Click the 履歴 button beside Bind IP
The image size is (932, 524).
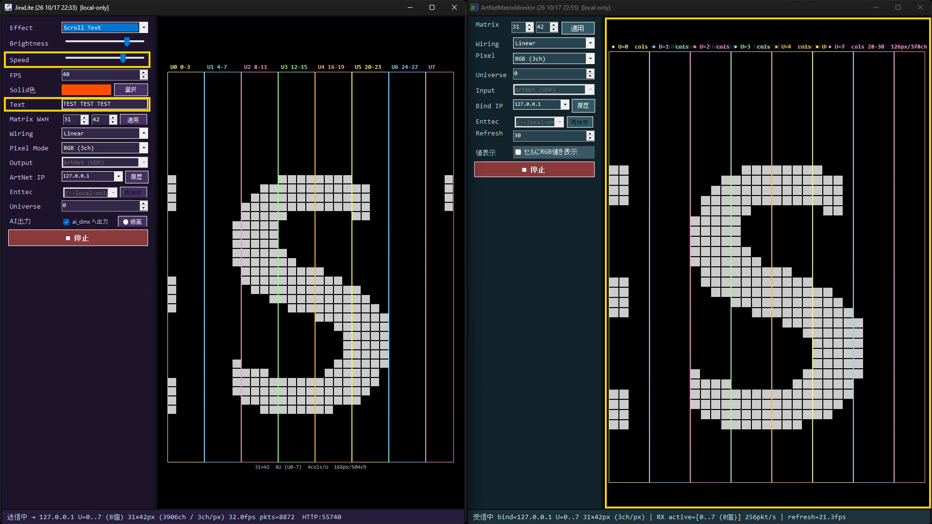pos(583,105)
